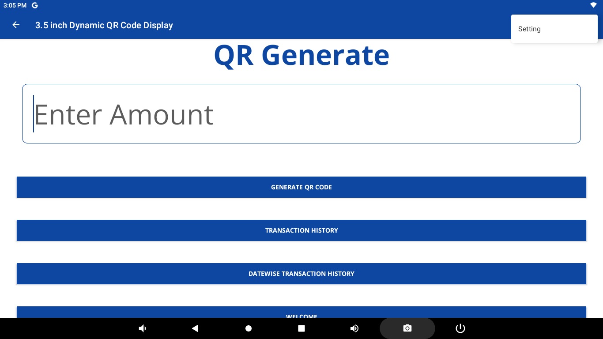603x339 pixels.
Task: Go home via the circle icon
Action: point(249,328)
